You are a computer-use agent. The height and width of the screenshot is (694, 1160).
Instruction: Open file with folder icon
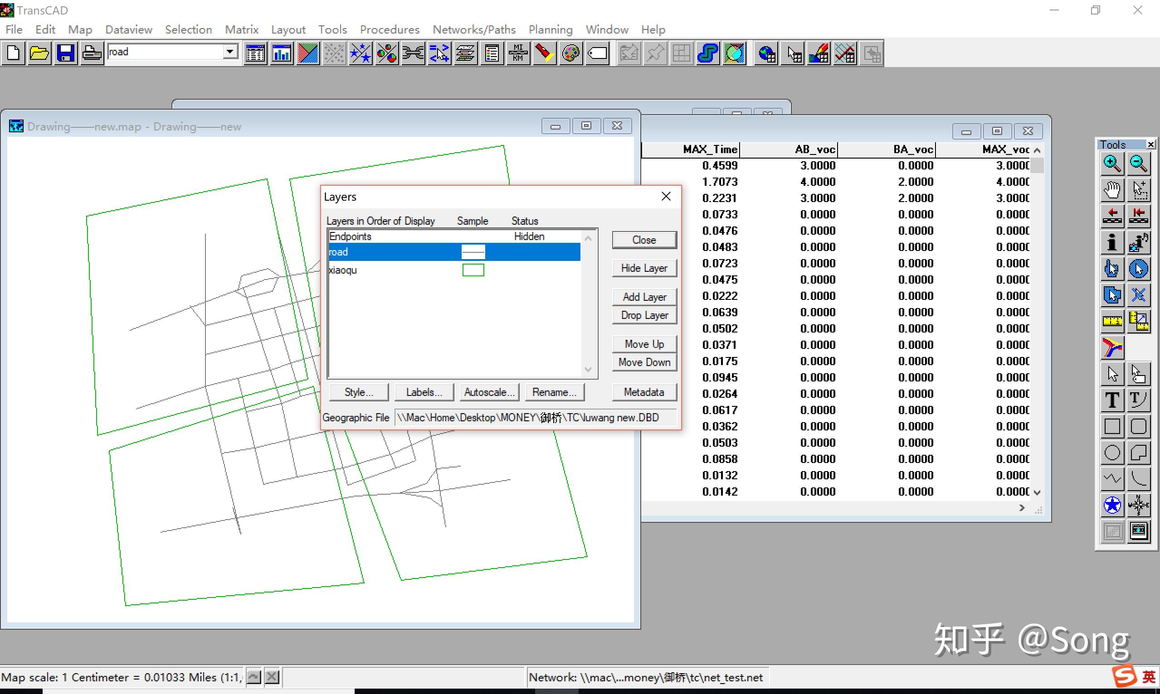pyautogui.click(x=39, y=53)
